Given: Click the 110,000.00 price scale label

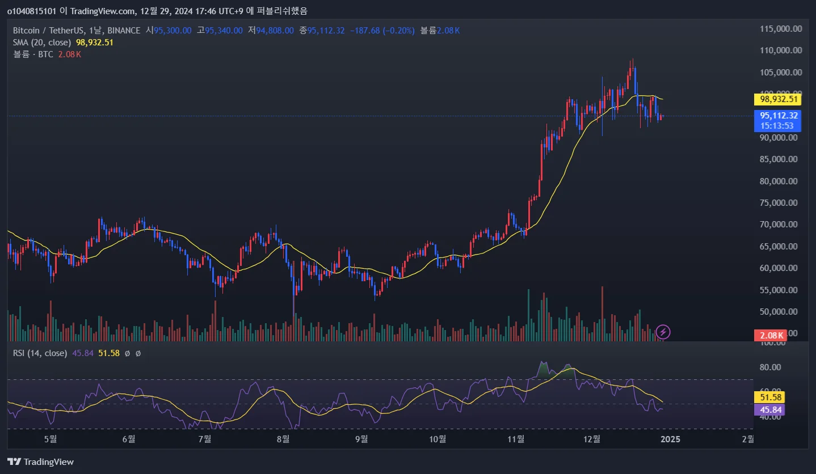Looking at the screenshot, I should tap(782, 50).
